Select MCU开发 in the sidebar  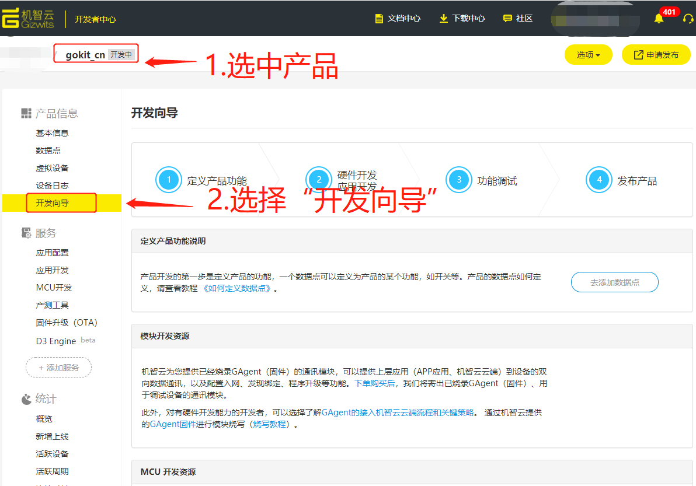[x=54, y=288]
